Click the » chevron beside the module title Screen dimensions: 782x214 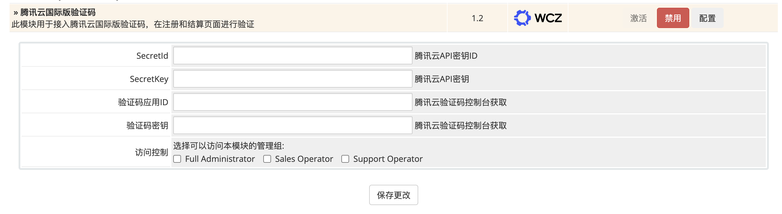click(x=16, y=13)
